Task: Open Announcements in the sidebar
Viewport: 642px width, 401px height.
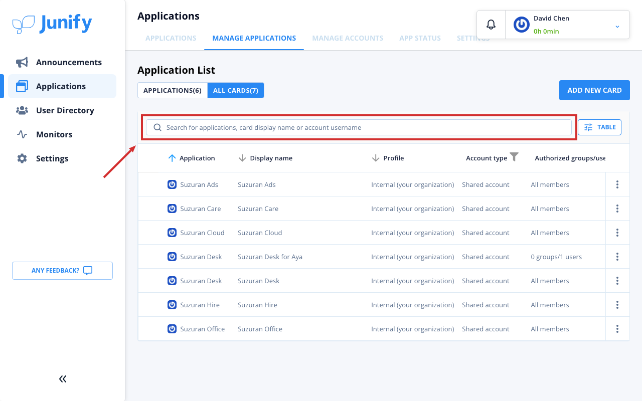Action: tap(62, 62)
